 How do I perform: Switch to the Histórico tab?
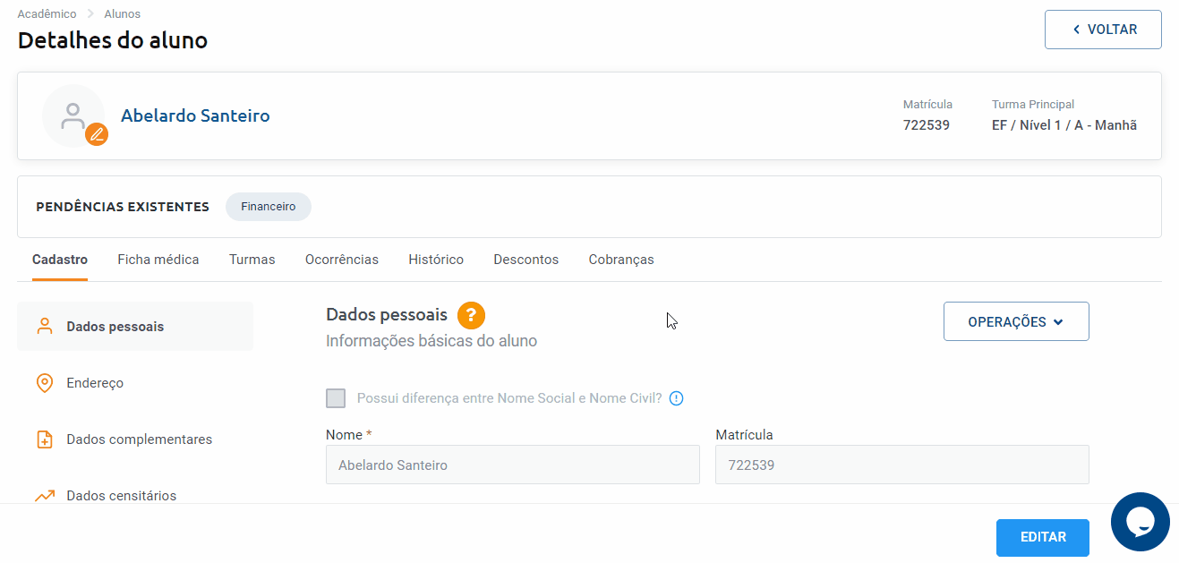pos(436,260)
